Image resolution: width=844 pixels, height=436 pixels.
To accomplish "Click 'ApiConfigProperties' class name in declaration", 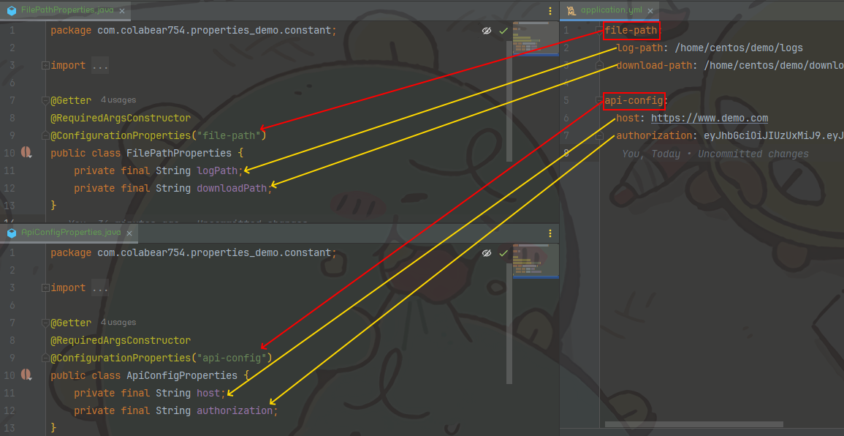I will pos(182,375).
